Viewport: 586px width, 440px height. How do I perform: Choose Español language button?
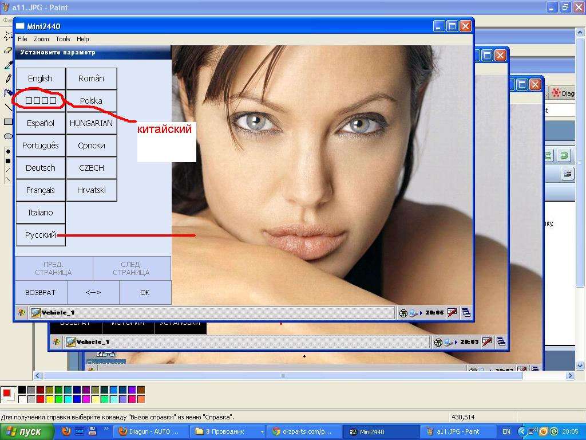(x=41, y=123)
